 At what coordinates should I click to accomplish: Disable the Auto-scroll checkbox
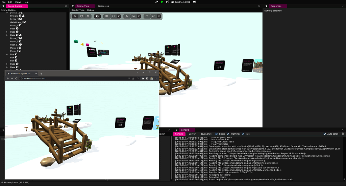tap(325, 134)
